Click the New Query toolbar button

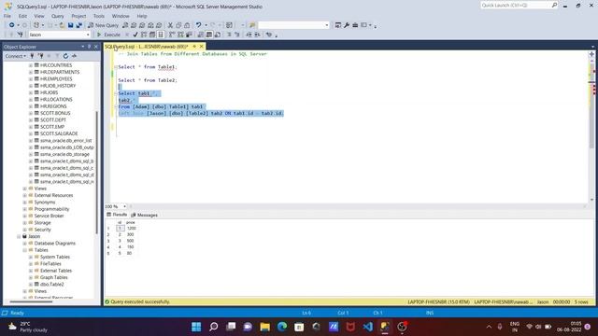coord(104,25)
